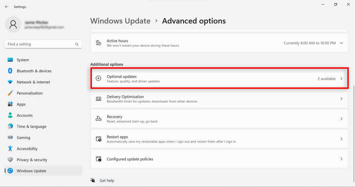The height and width of the screenshot is (187, 355).
Task: Open Configured update policies
Action: (x=130, y=159)
